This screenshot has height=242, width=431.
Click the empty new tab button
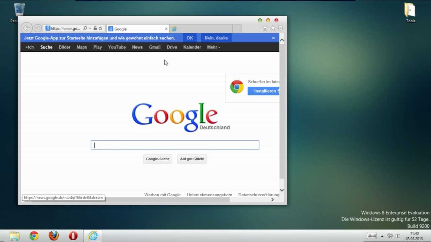[x=237, y=29]
